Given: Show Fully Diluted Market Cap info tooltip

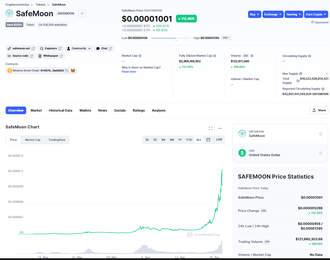Looking at the screenshot, I should (215, 56).
